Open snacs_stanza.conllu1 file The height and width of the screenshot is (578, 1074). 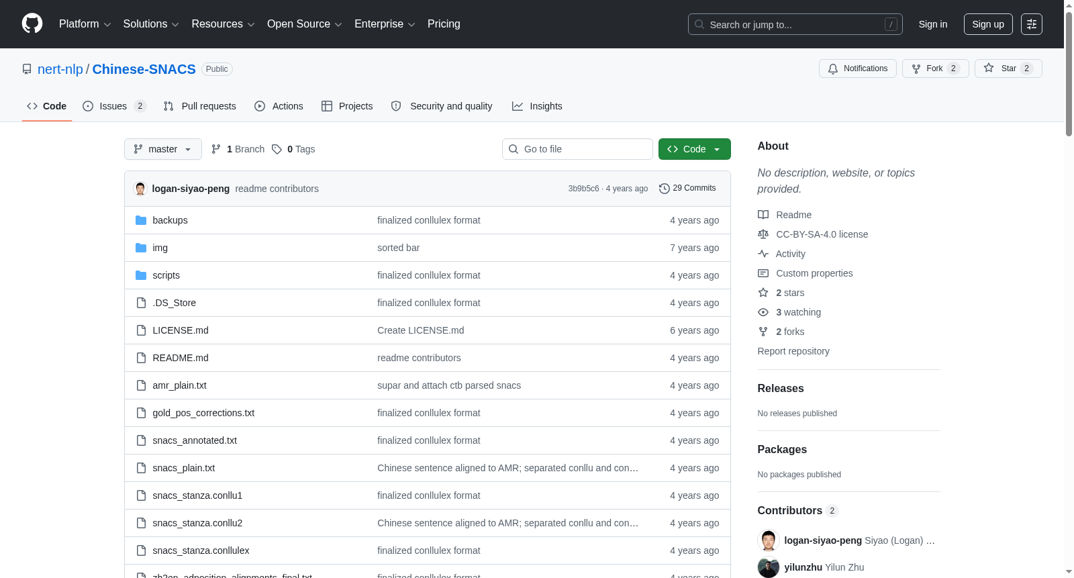[197, 495]
